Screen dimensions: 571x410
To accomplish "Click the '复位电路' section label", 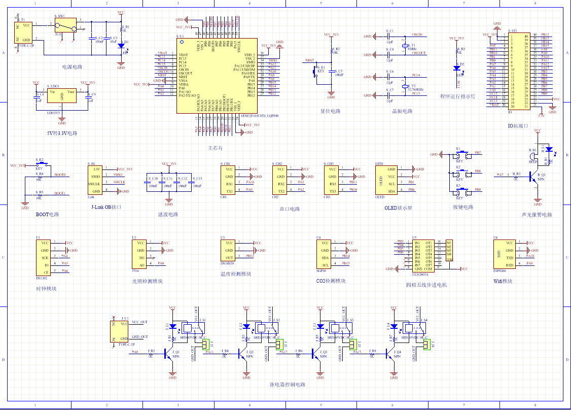I will point(330,111).
